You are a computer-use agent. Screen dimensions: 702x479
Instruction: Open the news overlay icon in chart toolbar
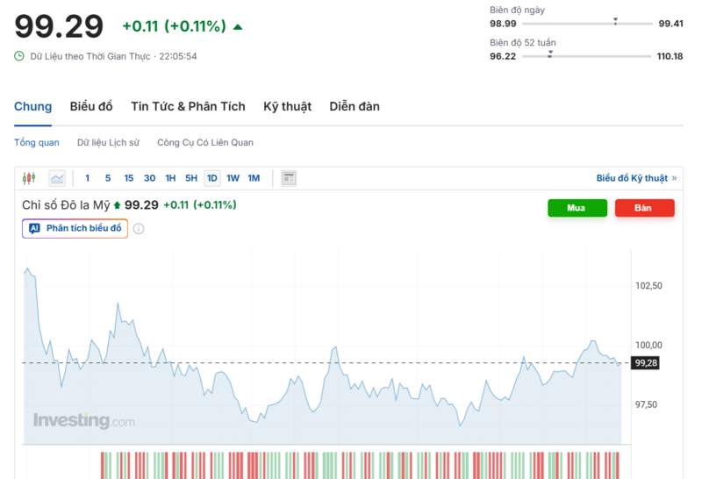[x=289, y=178]
